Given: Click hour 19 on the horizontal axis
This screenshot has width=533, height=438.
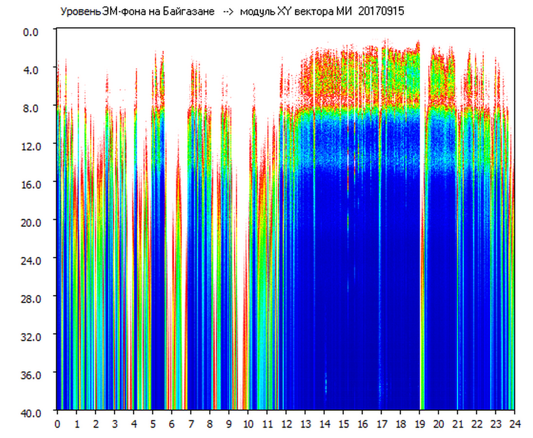Looking at the screenshot, I should (x=419, y=423).
